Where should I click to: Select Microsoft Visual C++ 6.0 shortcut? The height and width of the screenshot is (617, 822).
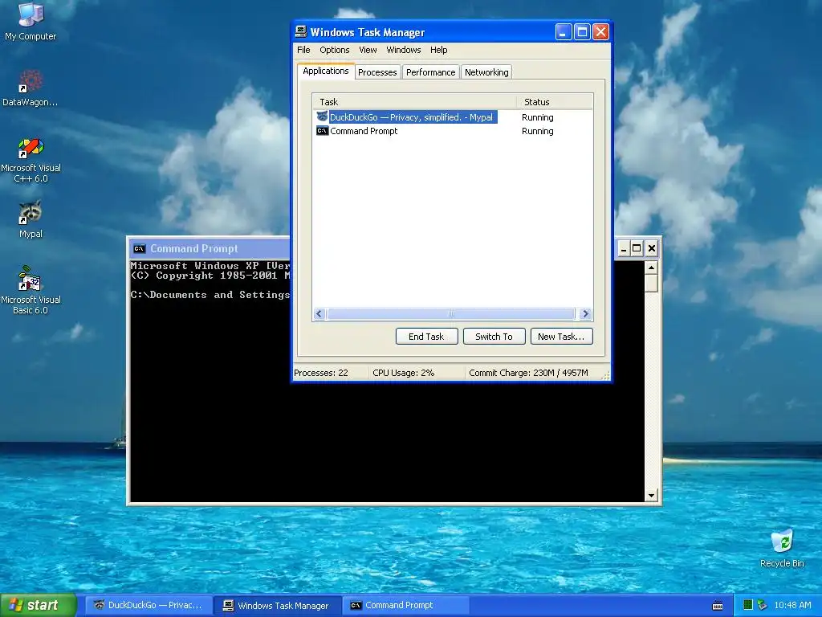(x=31, y=159)
